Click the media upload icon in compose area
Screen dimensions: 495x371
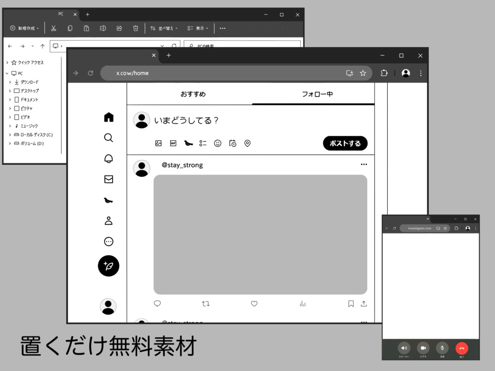point(158,143)
